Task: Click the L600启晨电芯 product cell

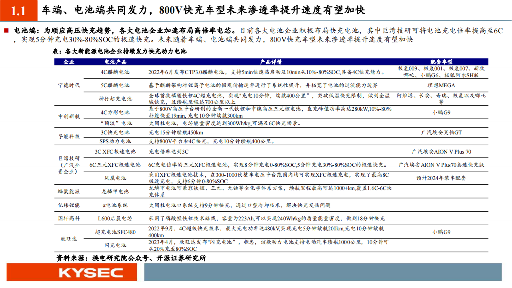Action: [x=115, y=218]
